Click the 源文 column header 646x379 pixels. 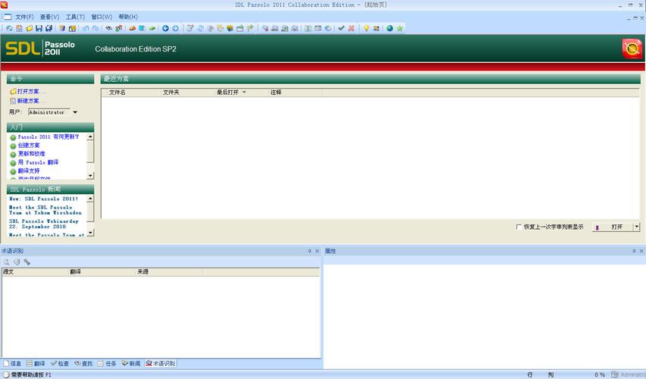(36, 271)
